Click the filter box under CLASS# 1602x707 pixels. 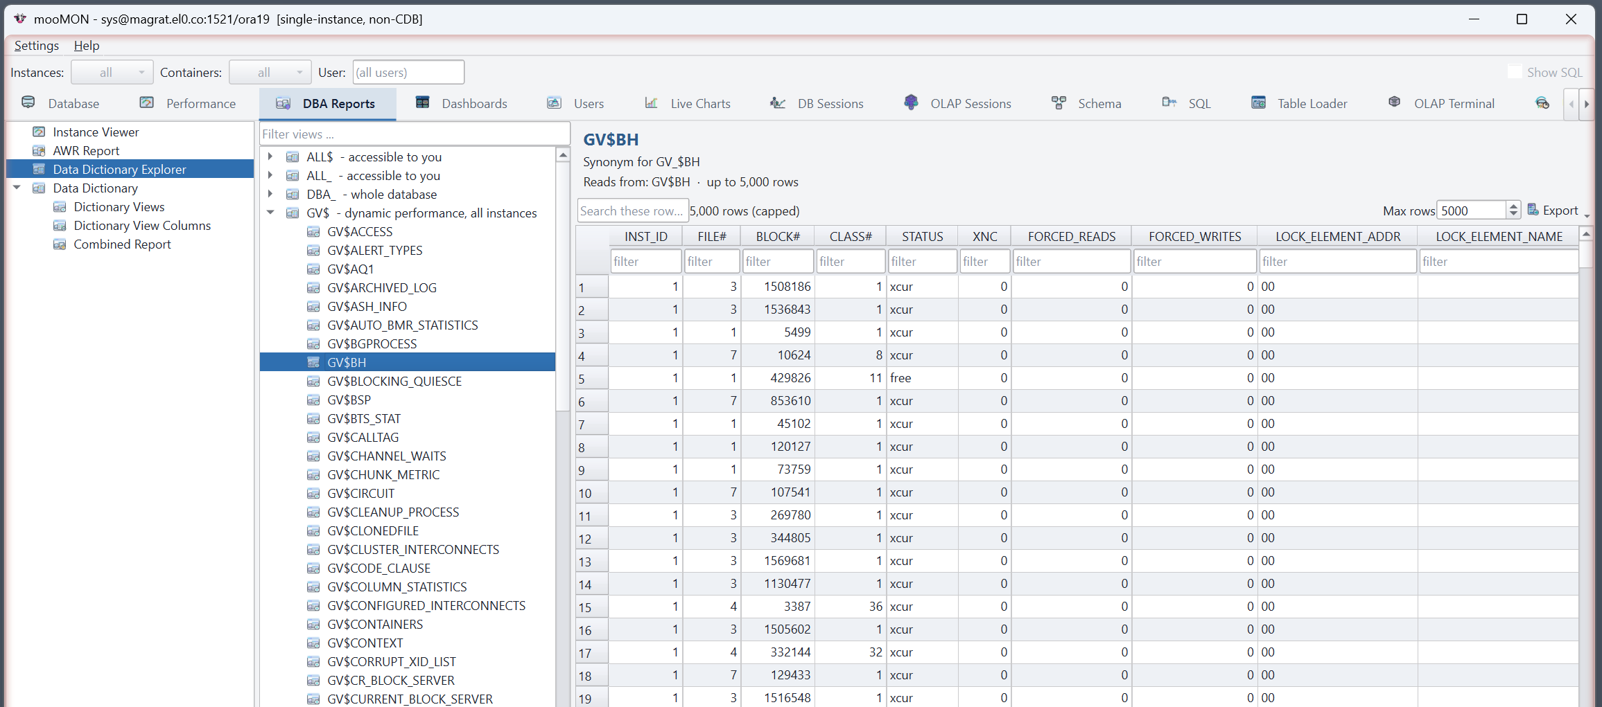pos(851,261)
